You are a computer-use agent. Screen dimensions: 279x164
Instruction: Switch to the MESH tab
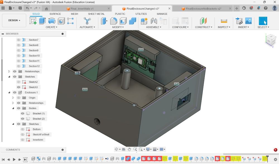click(74, 14)
